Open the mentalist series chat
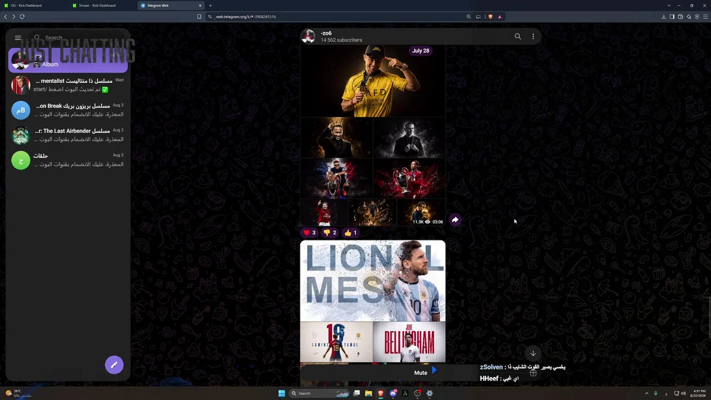 point(68,85)
